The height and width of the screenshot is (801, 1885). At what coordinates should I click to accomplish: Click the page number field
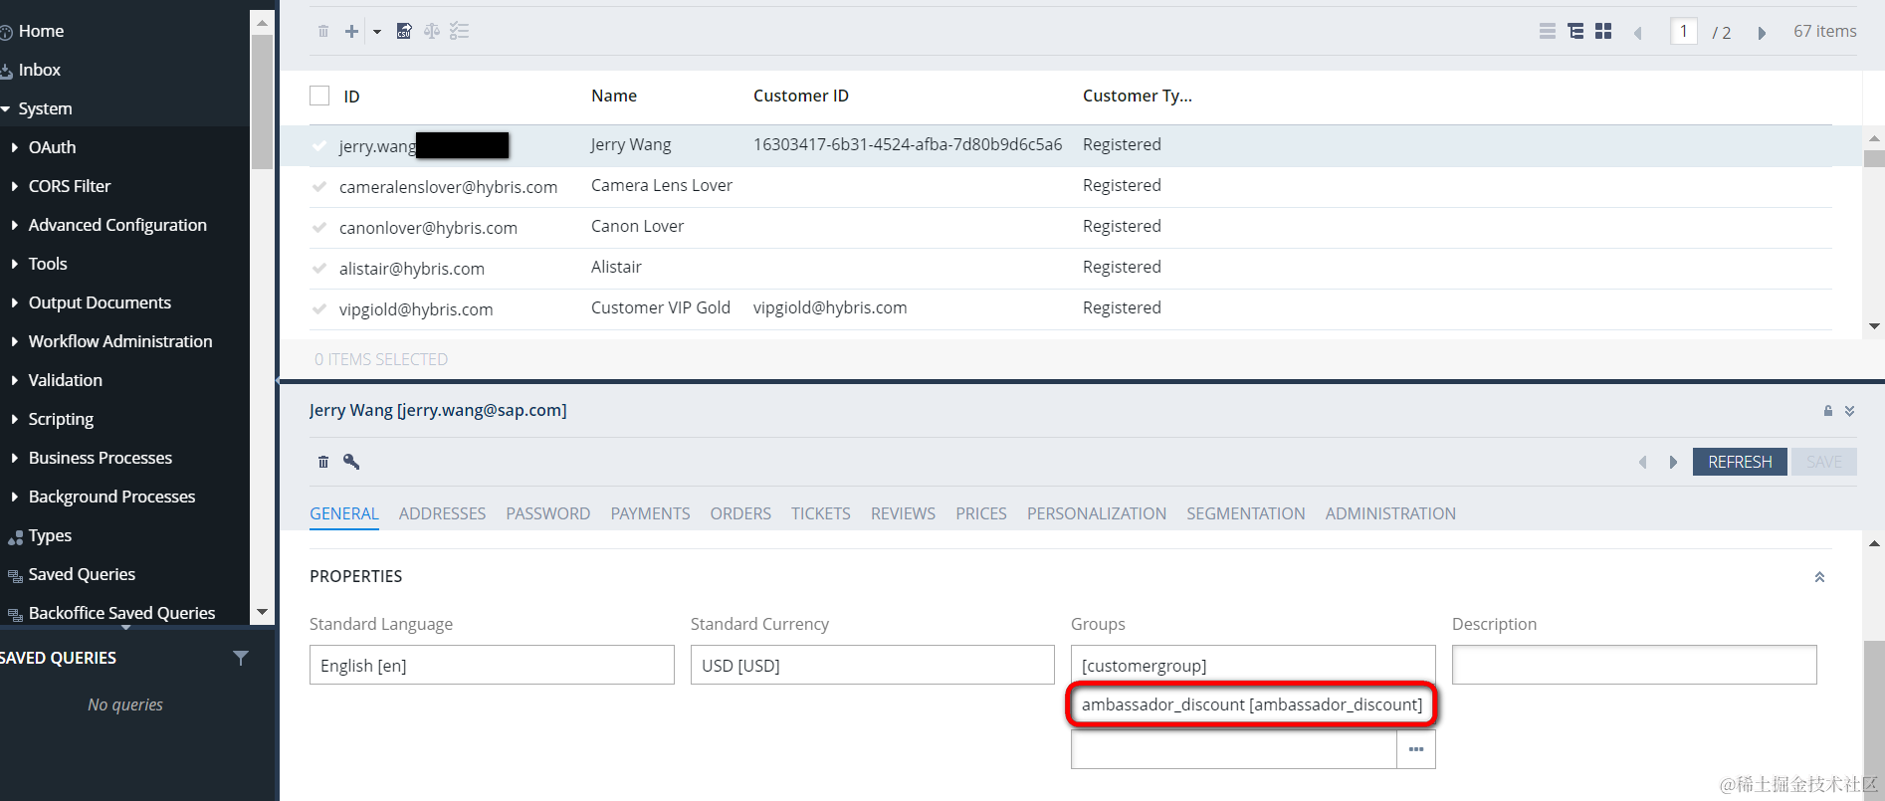point(1684,32)
